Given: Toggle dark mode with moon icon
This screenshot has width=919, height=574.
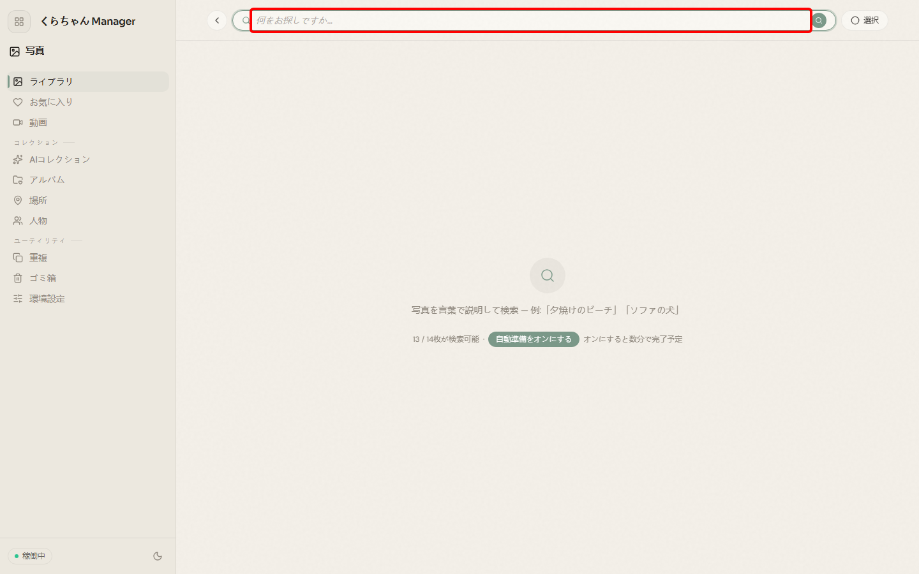Looking at the screenshot, I should pos(158,556).
